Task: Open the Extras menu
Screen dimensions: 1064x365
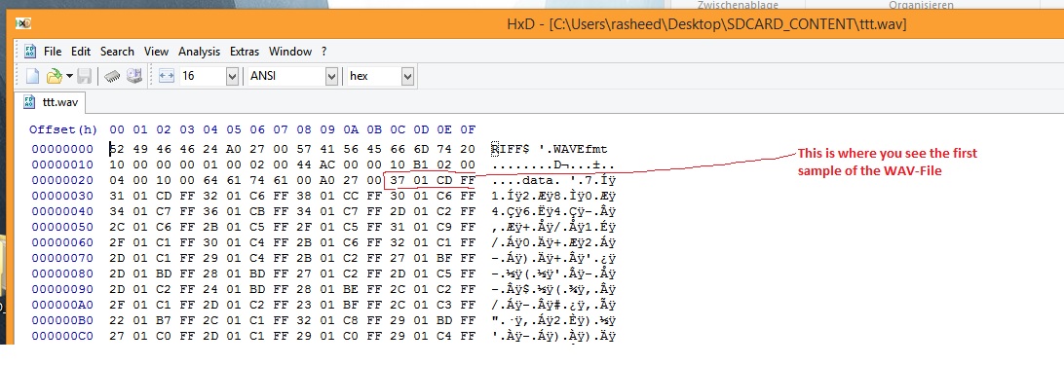Action: click(245, 52)
